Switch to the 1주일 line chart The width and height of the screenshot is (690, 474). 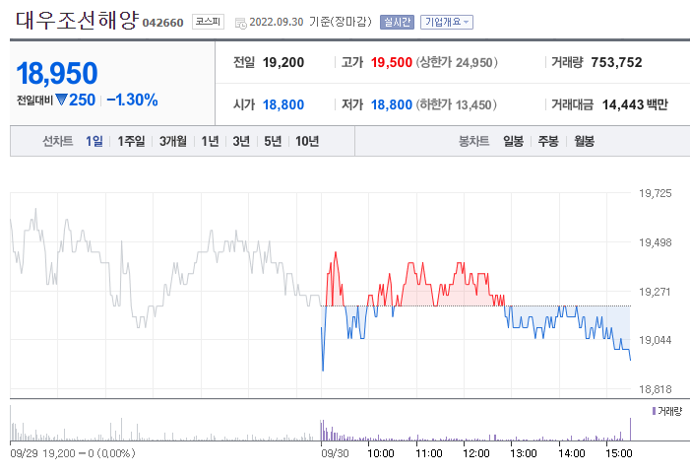pyautogui.click(x=131, y=141)
